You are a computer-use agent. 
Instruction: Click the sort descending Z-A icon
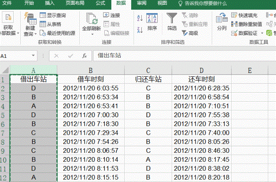(x=139, y=28)
